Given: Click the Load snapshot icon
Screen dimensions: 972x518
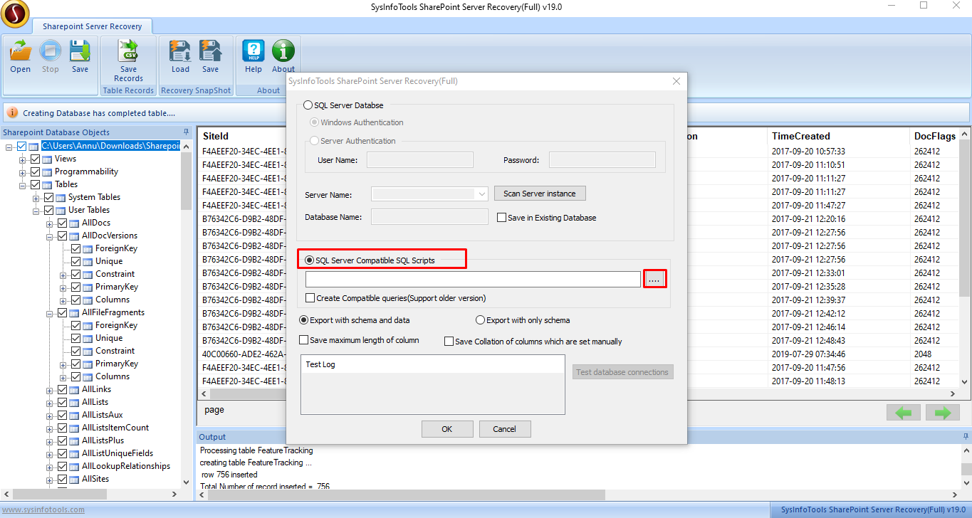Looking at the screenshot, I should [x=180, y=51].
